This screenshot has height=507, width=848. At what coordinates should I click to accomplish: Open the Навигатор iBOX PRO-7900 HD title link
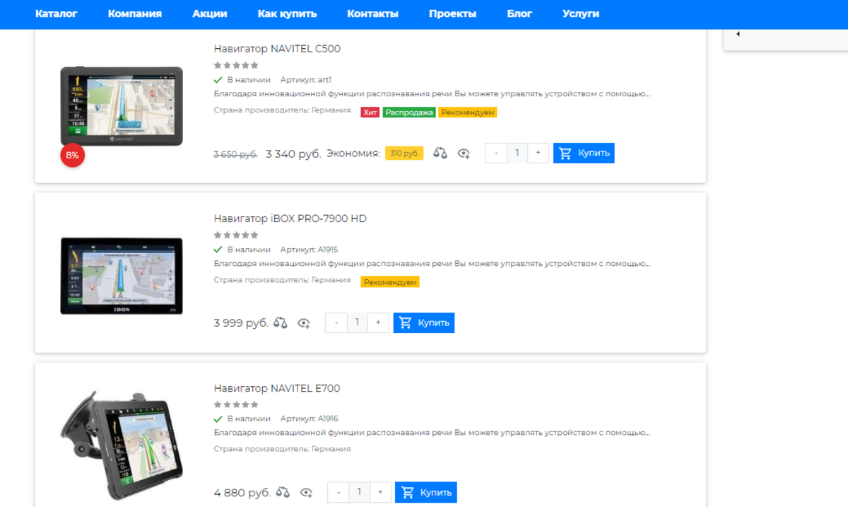click(x=290, y=218)
